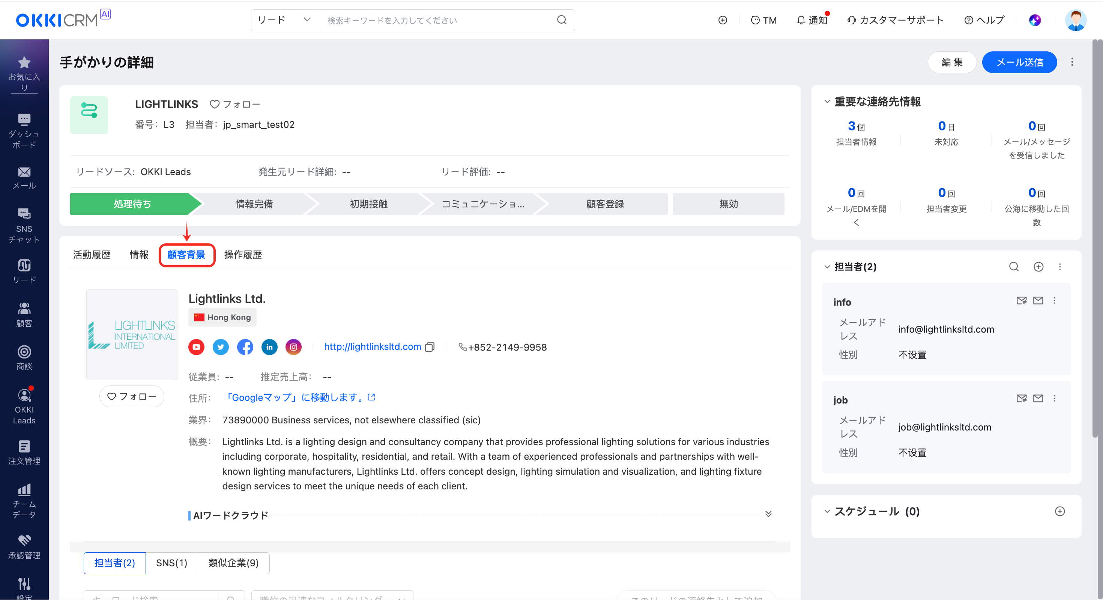The width and height of the screenshot is (1103, 600).
Task: Open the company YouTube icon
Action: point(196,347)
